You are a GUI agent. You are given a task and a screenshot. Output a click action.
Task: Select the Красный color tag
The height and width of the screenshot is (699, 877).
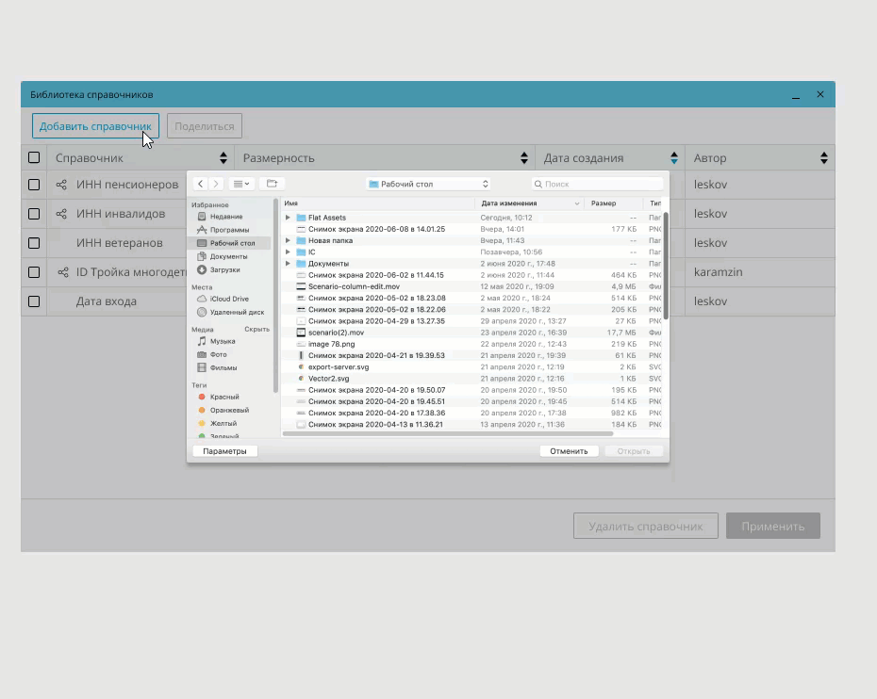223,397
